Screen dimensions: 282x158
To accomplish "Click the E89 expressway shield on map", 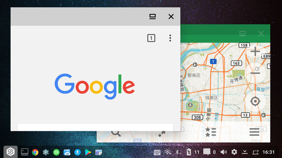I will (x=266, y=57).
